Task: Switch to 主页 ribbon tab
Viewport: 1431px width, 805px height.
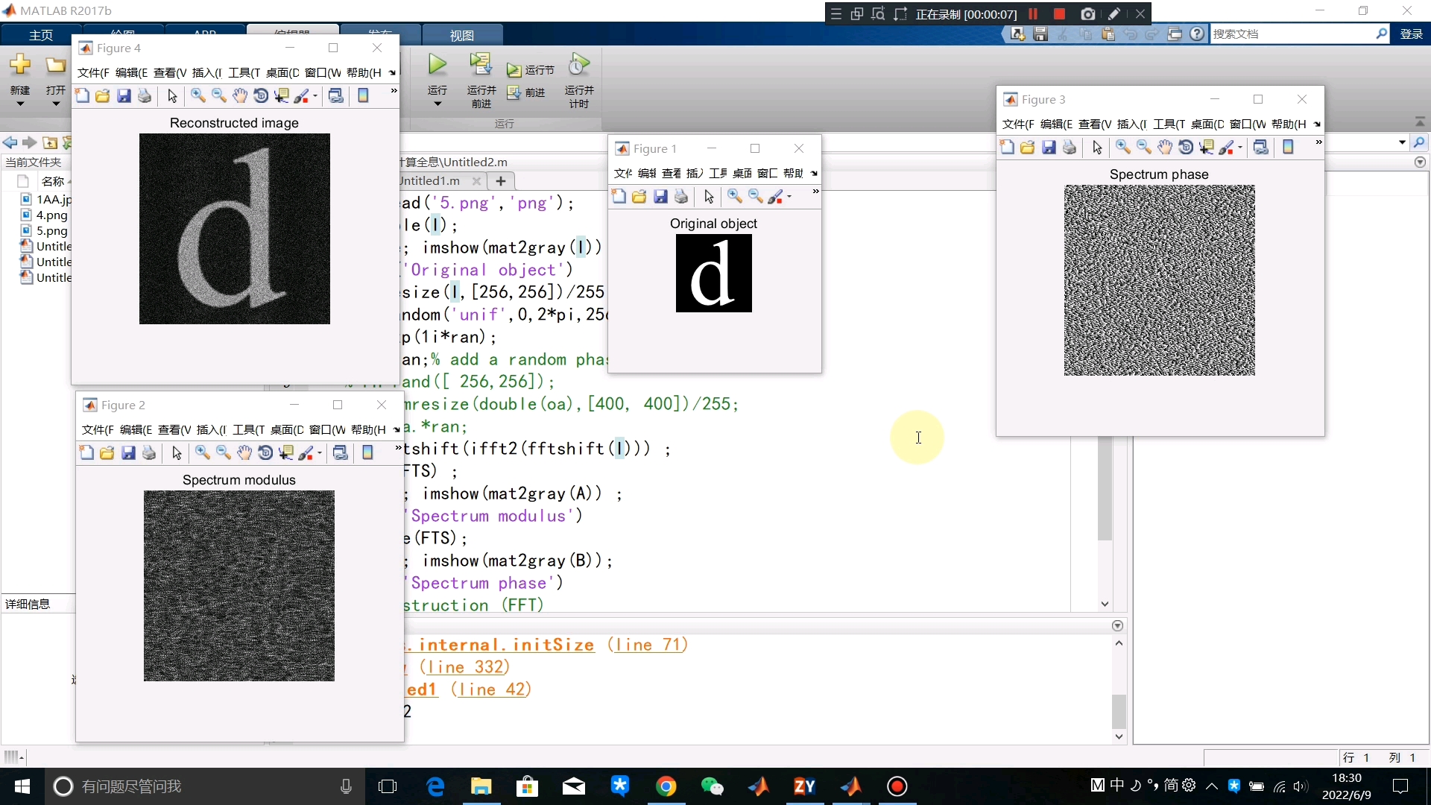Action: pos(41,35)
